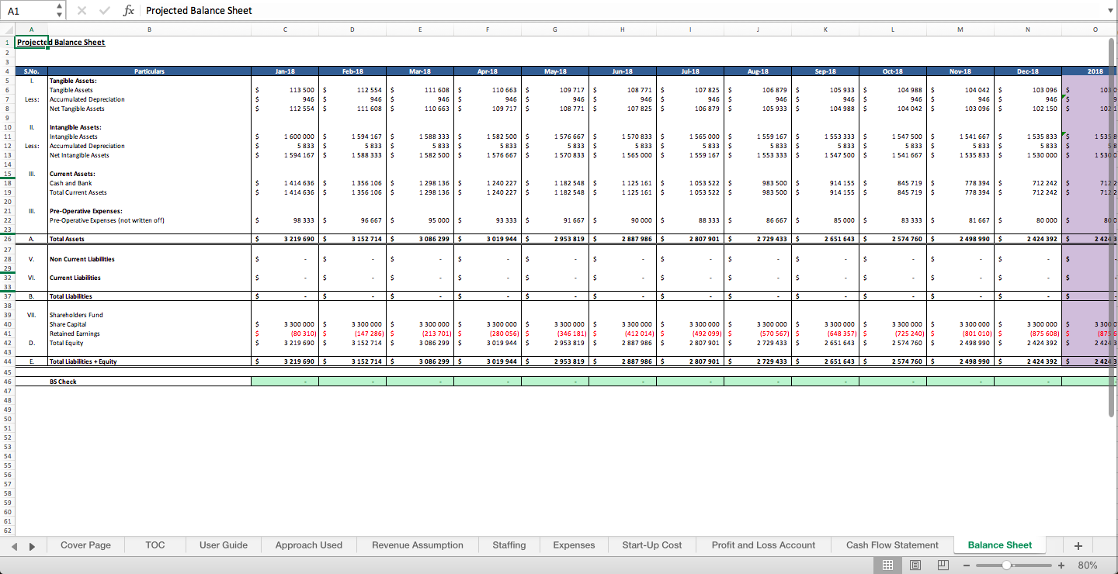Click the formula bar text field

pyautogui.click(x=621, y=11)
